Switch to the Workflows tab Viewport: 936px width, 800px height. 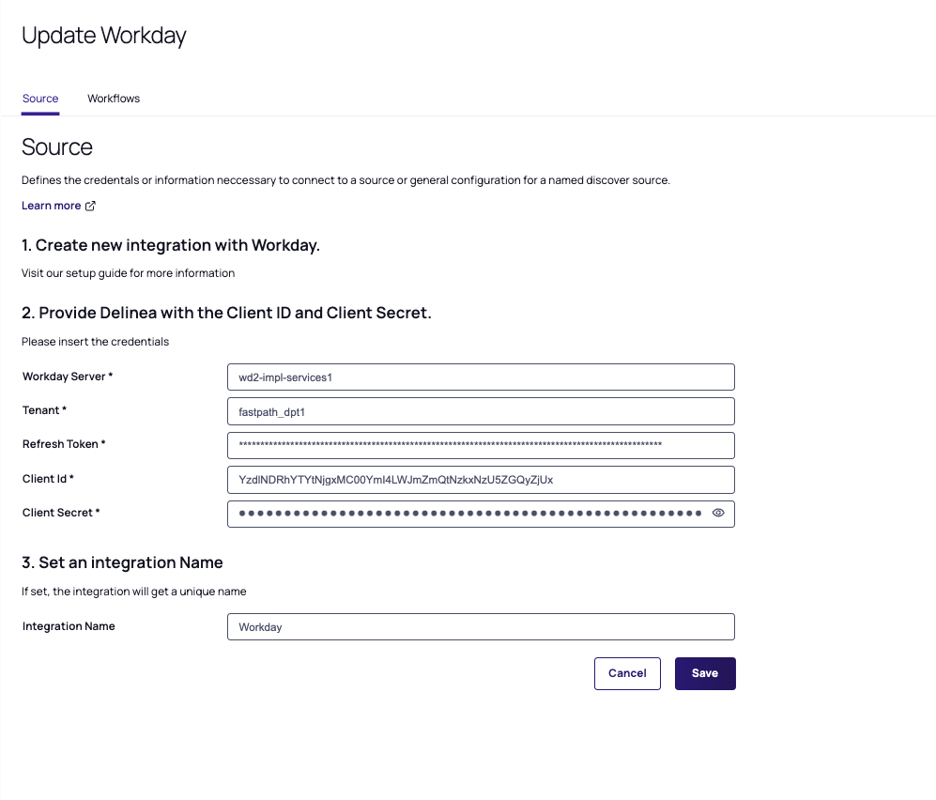tap(114, 99)
